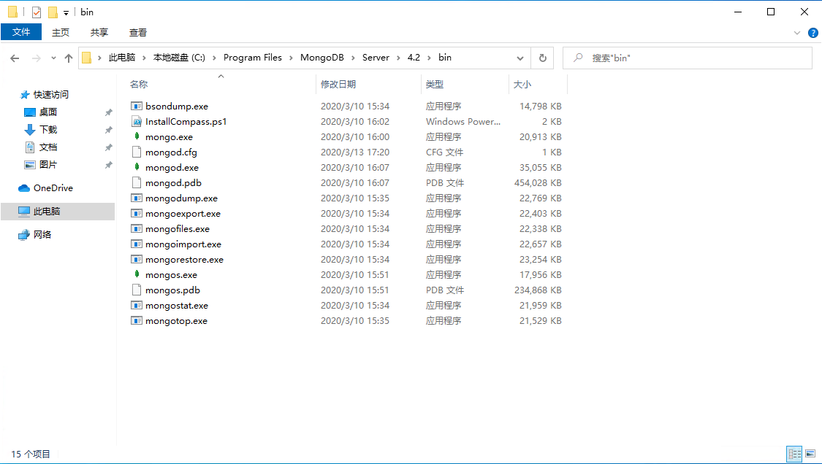Click the mongoimport.exe application icon
This screenshot has width=822, height=464.
click(137, 244)
